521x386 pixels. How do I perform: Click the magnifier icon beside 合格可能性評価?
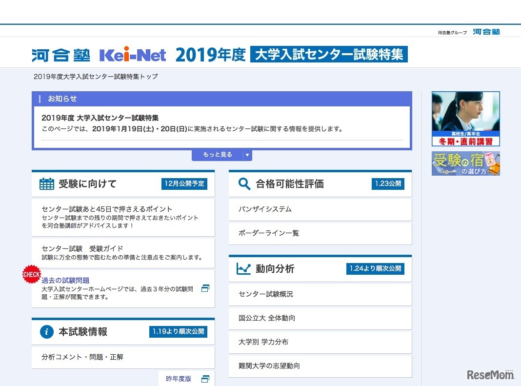(244, 184)
